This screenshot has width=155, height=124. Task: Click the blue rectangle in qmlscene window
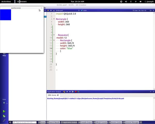5,15
